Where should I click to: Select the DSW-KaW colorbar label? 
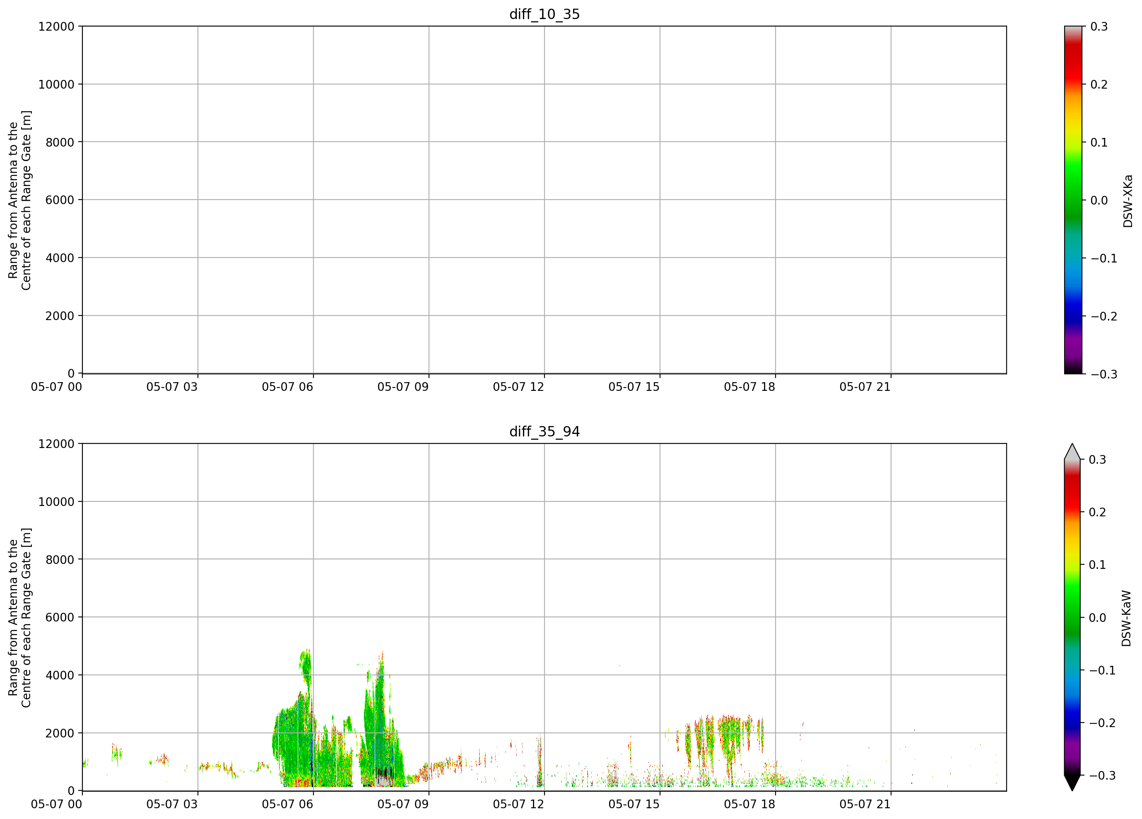pos(1126,618)
